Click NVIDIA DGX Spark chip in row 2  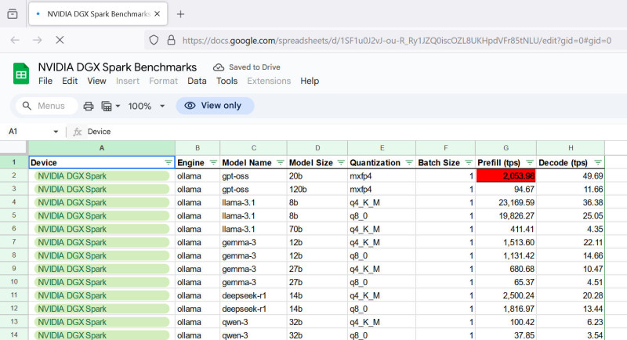102,176
